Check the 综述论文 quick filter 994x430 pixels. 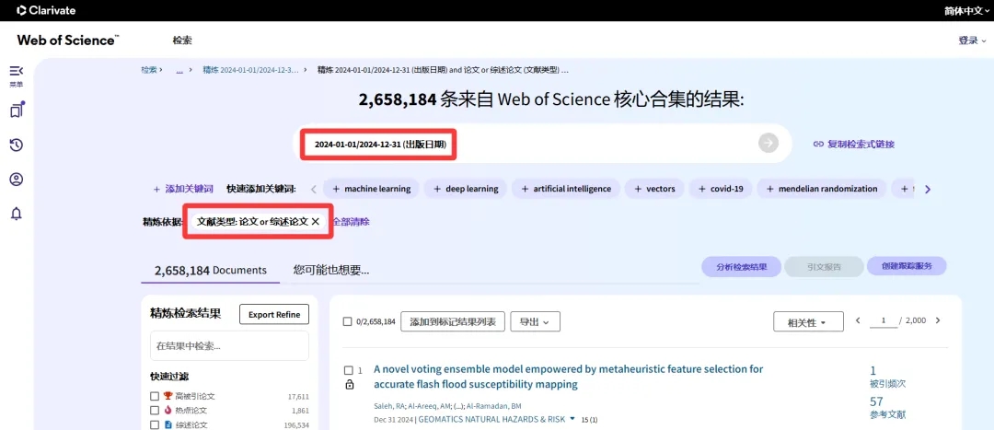[x=155, y=424]
